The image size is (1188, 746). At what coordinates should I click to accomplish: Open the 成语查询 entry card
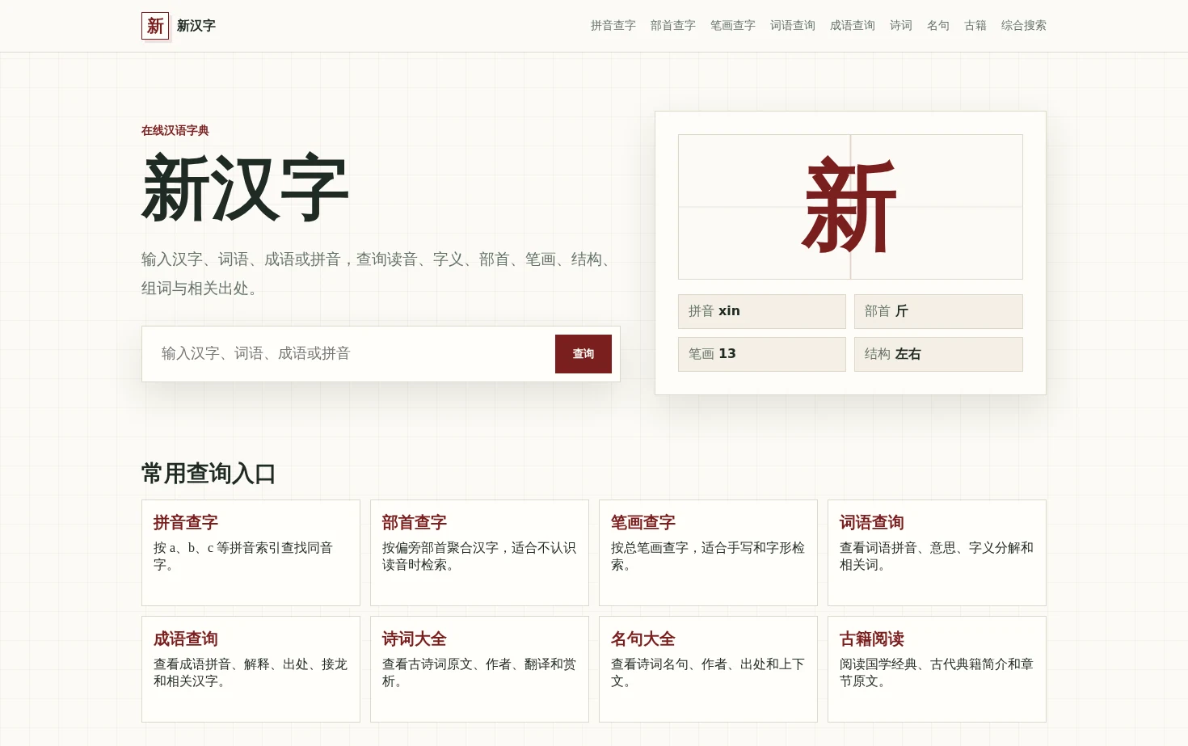251,669
